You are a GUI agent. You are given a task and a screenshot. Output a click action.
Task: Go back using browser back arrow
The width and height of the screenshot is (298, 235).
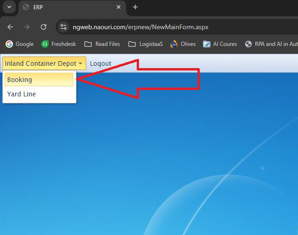(x=10, y=27)
